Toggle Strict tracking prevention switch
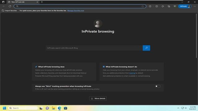198x111 pixels. coord(158,86)
